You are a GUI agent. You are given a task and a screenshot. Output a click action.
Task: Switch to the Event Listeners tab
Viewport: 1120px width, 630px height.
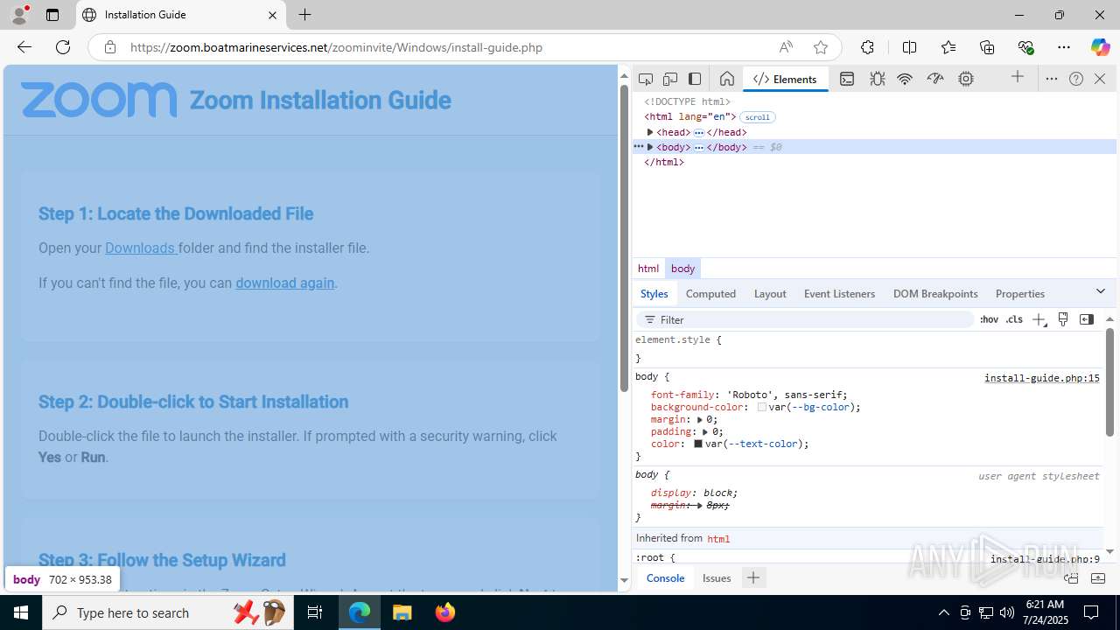tap(839, 294)
